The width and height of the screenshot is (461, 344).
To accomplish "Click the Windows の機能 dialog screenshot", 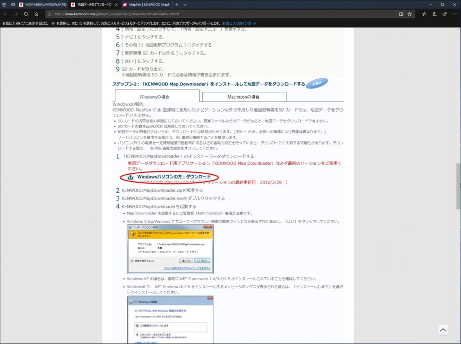I will point(170,320).
